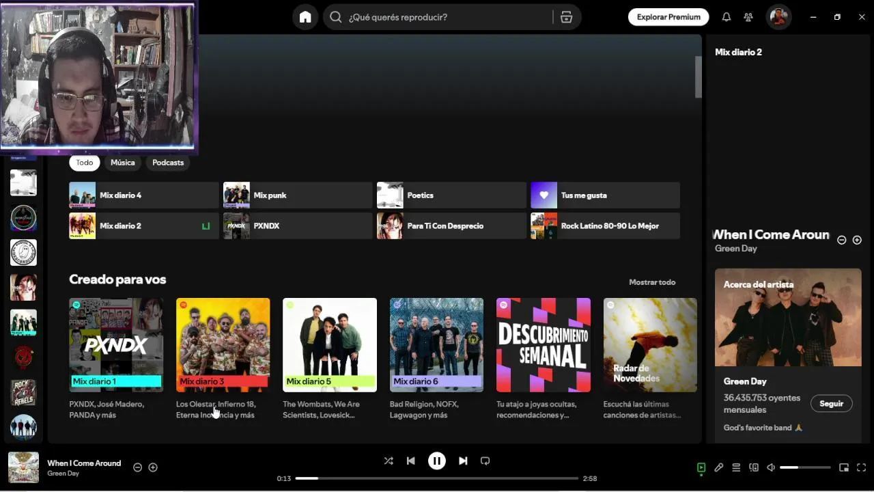Open Descubrimiento Semanal card
Image resolution: width=874 pixels, height=492 pixels.
[x=544, y=345]
